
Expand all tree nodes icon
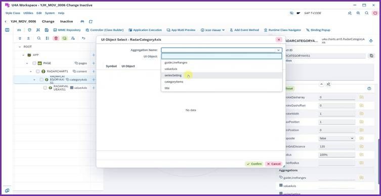point(20,38)
